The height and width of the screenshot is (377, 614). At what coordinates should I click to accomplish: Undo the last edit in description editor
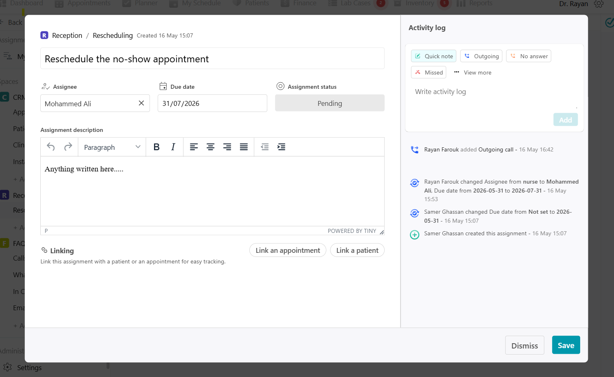coord(51,147)
